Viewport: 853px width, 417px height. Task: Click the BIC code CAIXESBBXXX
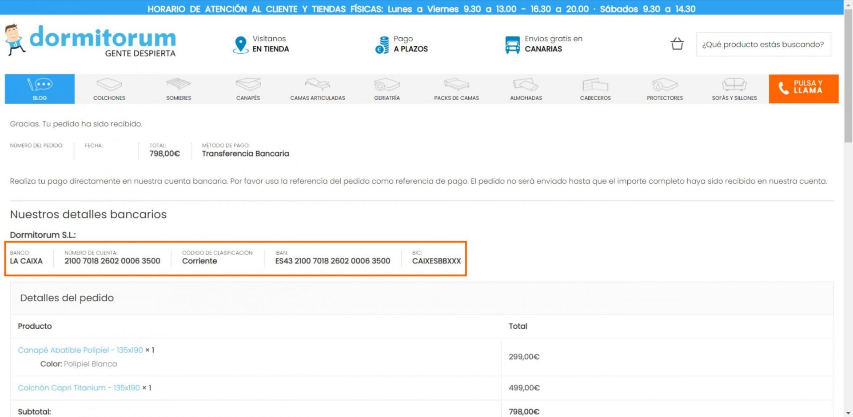(x=436, y=261)
